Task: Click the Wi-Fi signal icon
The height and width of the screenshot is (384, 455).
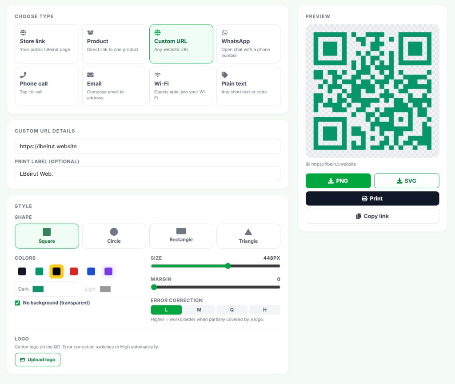Action: 158,75
